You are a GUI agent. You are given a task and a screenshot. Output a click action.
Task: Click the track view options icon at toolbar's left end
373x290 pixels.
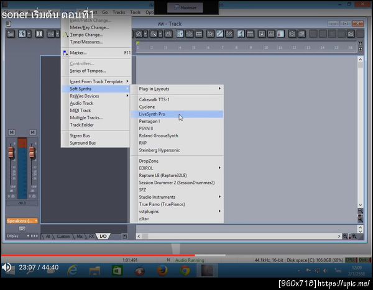tap(11, 34)
